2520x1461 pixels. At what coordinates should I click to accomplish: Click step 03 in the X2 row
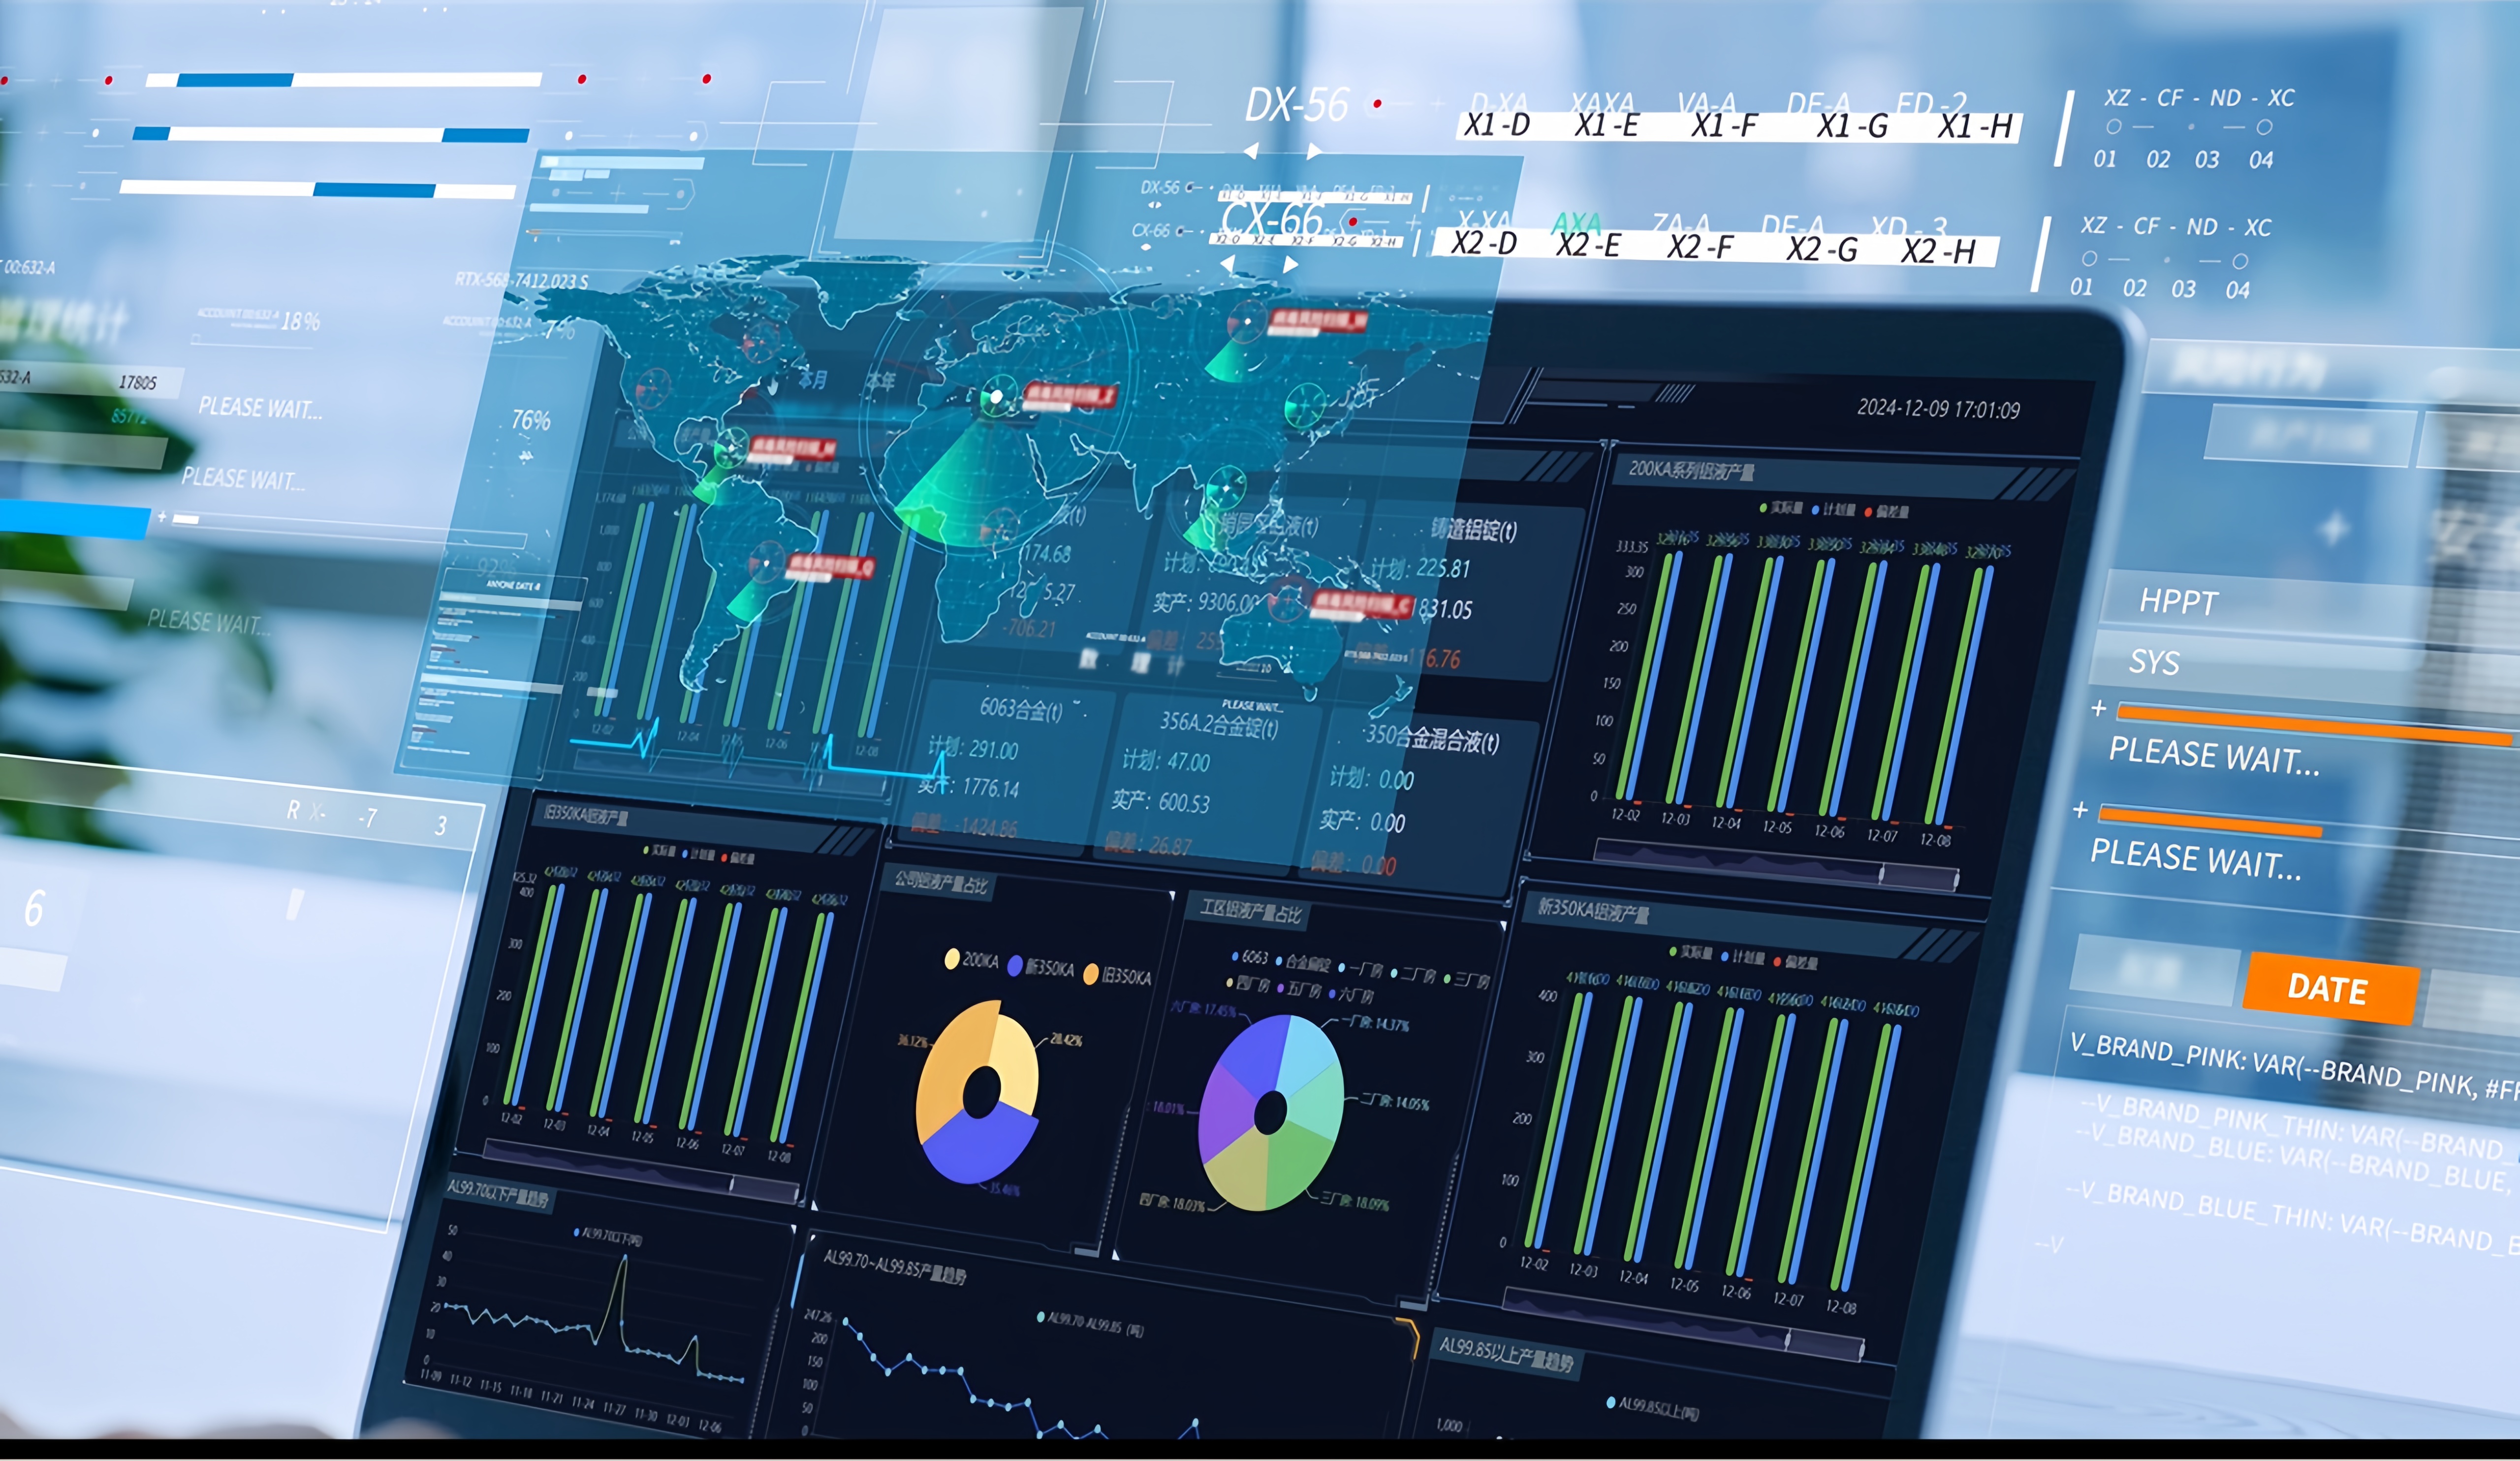[x=2184, y=289]
